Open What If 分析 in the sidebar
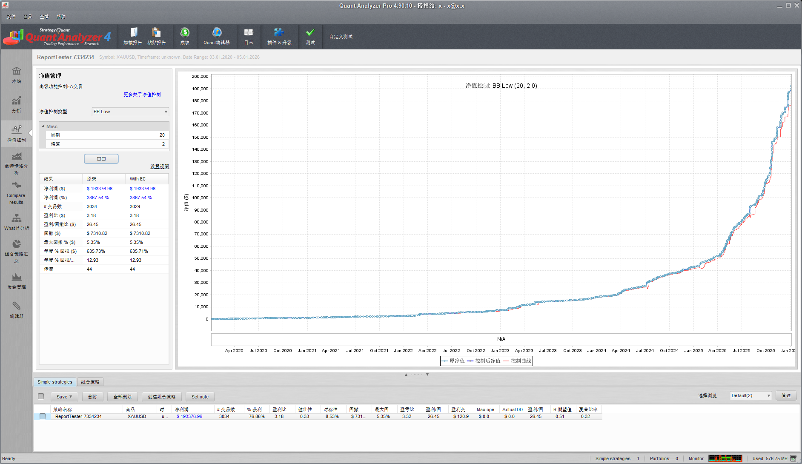The height and width of the screenshot is (464, 802). coord(17,219)
